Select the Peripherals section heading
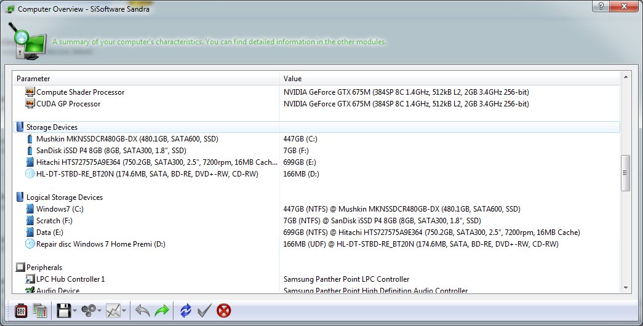Screen dimensions: 643x326 pyautogui.click(x=317, y=268)
